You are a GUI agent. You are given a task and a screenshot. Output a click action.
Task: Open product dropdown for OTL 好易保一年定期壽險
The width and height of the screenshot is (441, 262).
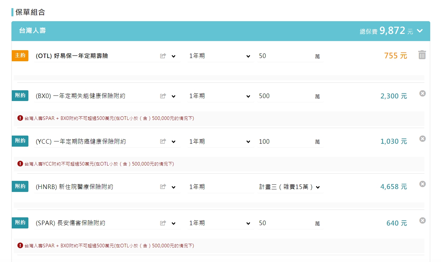pyautogui.click(x=173, y=56)
